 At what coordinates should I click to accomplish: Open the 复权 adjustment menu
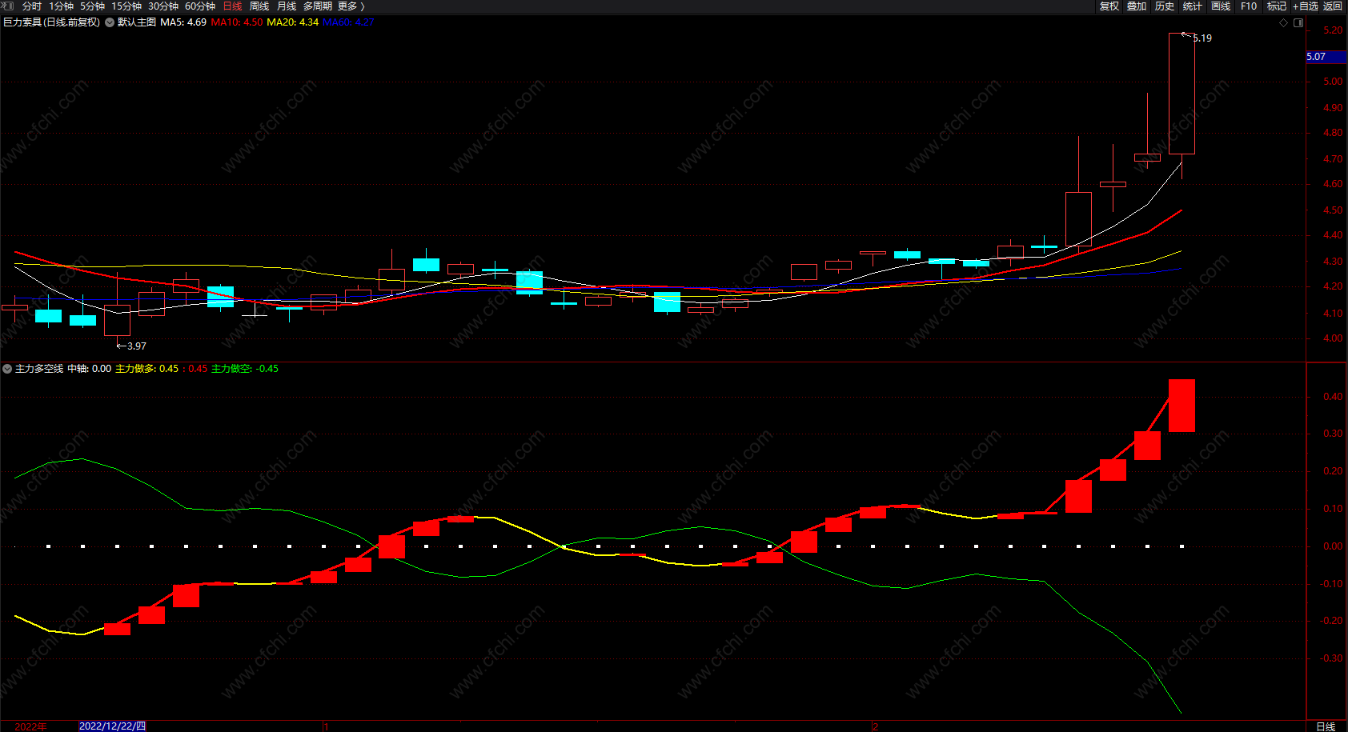[1109, 6]
